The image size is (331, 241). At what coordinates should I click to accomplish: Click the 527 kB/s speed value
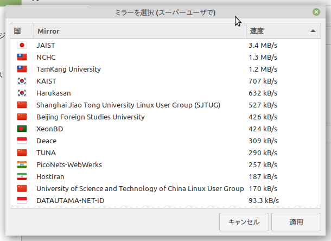[x=263, y=105]
